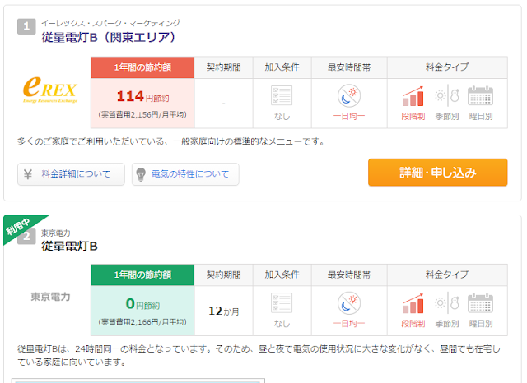Click the day-night icon in the 東京電力 plan
527x383 pixels.
[349, 303]
